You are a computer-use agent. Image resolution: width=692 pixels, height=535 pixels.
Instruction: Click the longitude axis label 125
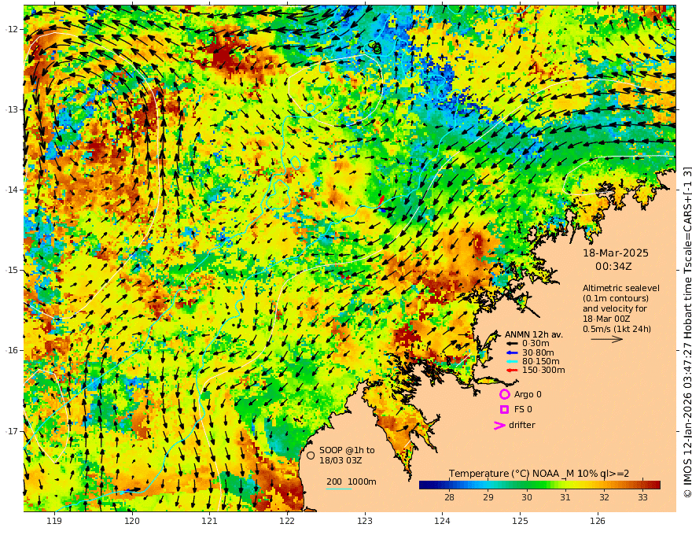pos(520,521)
